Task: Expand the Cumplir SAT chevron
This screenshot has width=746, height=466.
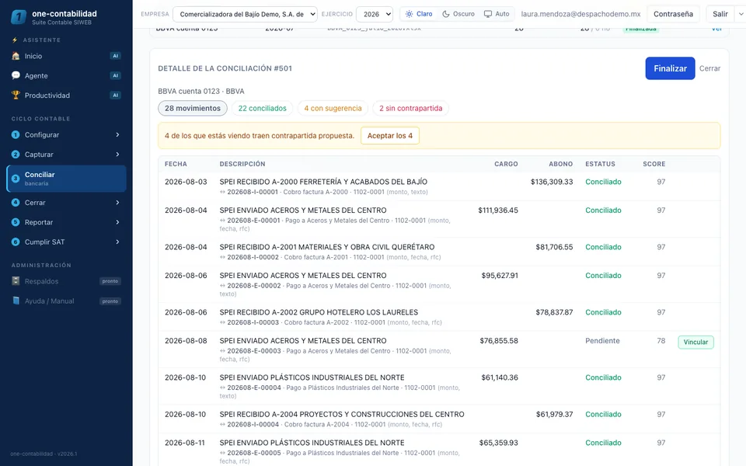Action: (x=117, y=242)
